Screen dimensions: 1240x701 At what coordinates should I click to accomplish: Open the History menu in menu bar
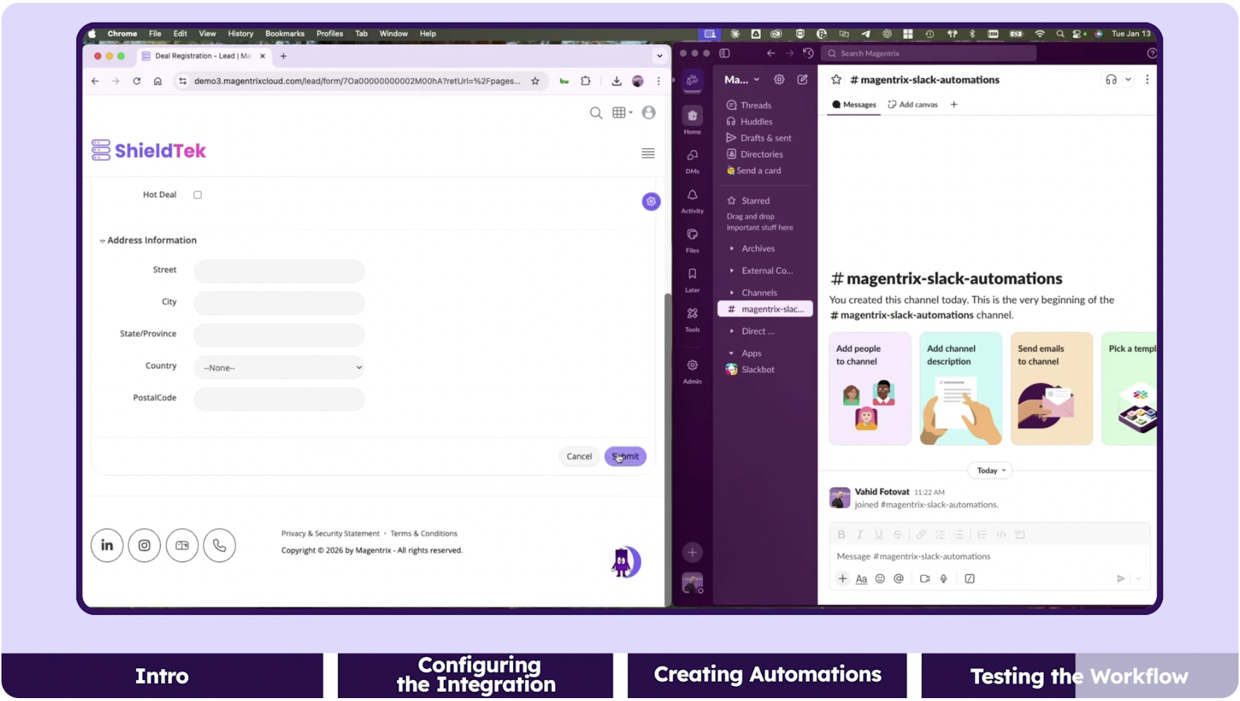pyautogui.click(x=240, y=33)
